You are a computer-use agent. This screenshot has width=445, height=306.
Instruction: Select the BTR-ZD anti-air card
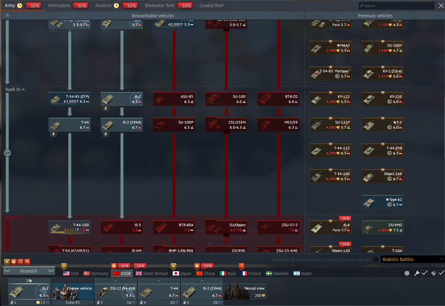(x=279, y=99)
